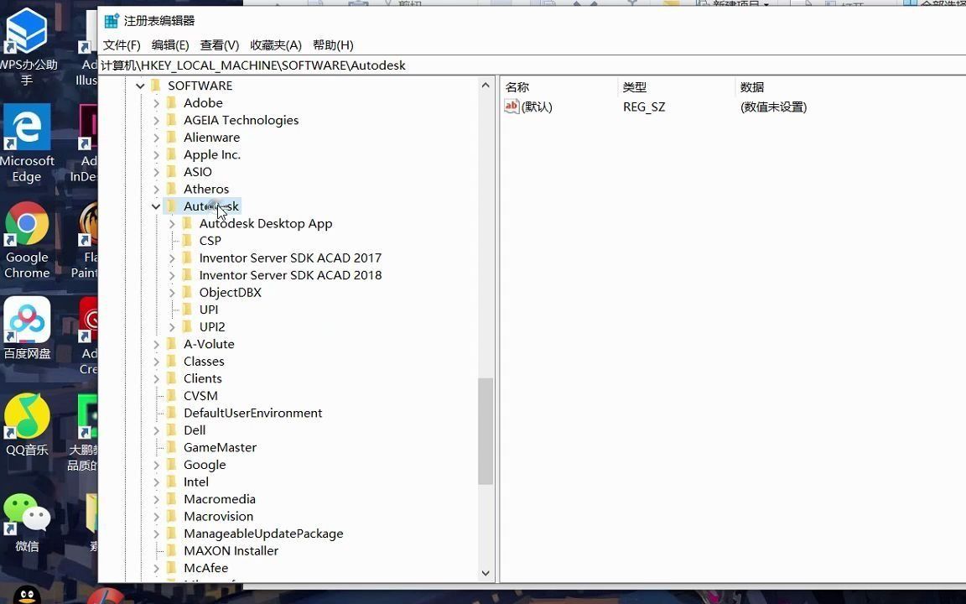
Task: Select the Atheros folder icon
Action: [x=172, y=190]
